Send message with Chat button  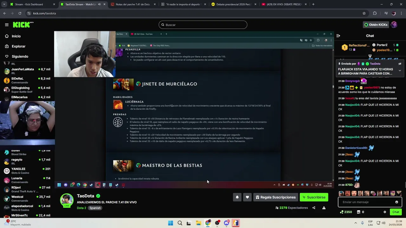tap(396, 212)
